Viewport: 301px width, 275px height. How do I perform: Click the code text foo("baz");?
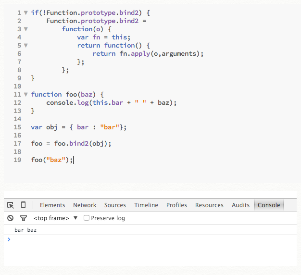52,160
